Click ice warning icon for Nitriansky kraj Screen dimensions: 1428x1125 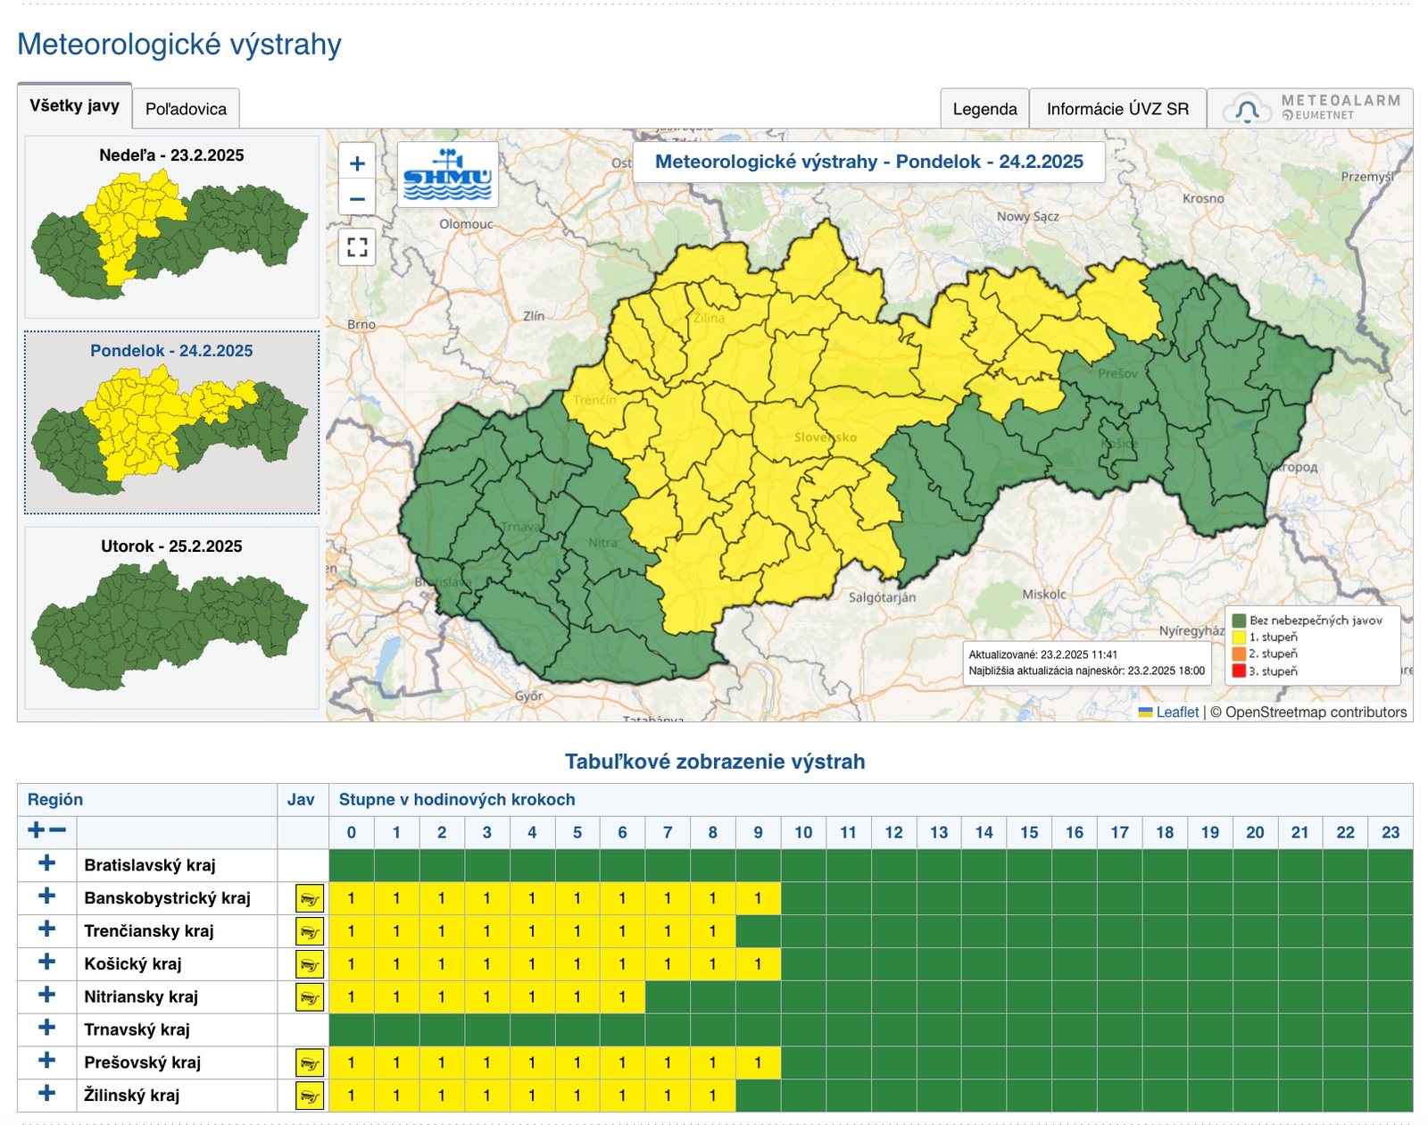coord(309,997)
